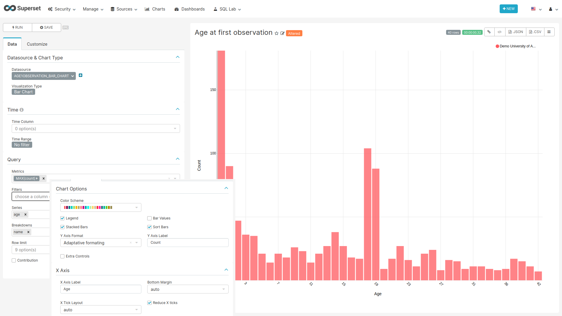Screen dimensions: 562x316
Task: Edit X Axis Label field
Action: pyautogui.click(x=101, y=289)
